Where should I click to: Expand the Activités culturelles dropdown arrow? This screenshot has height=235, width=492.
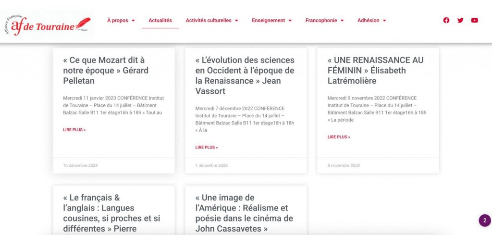pos(236,21)
